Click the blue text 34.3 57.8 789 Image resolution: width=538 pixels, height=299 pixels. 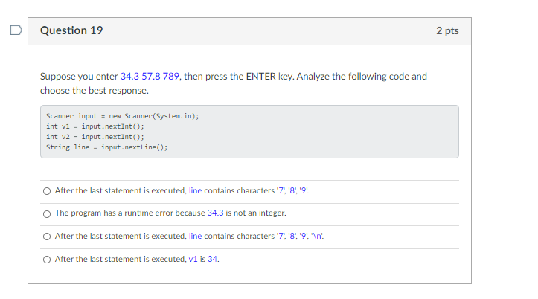point(150,76)
